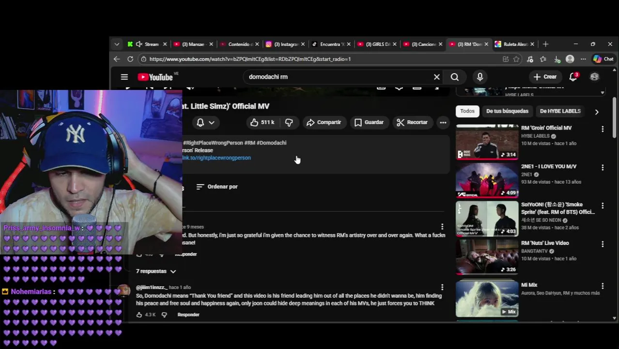Open menu on 'so grateful' comment
The height and width of the screenshot is (349, 619).
coord(442,226)
